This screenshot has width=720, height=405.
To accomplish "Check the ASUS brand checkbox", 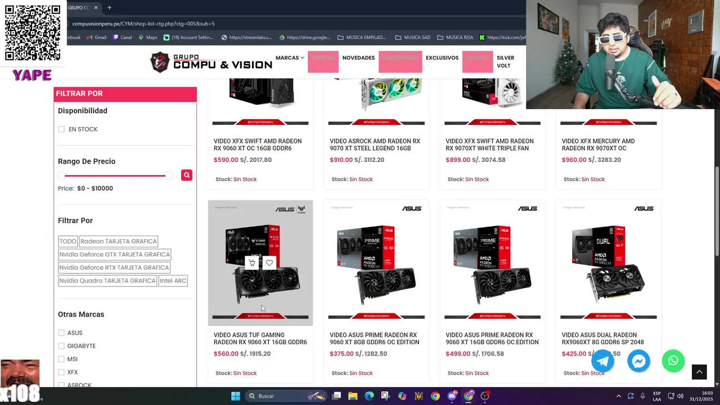I will click(61, 333).
